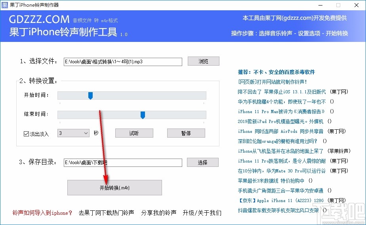The image size is (366, 225).
Task: Open 升级/关于我们 link
Action: [x=202, y=213]
